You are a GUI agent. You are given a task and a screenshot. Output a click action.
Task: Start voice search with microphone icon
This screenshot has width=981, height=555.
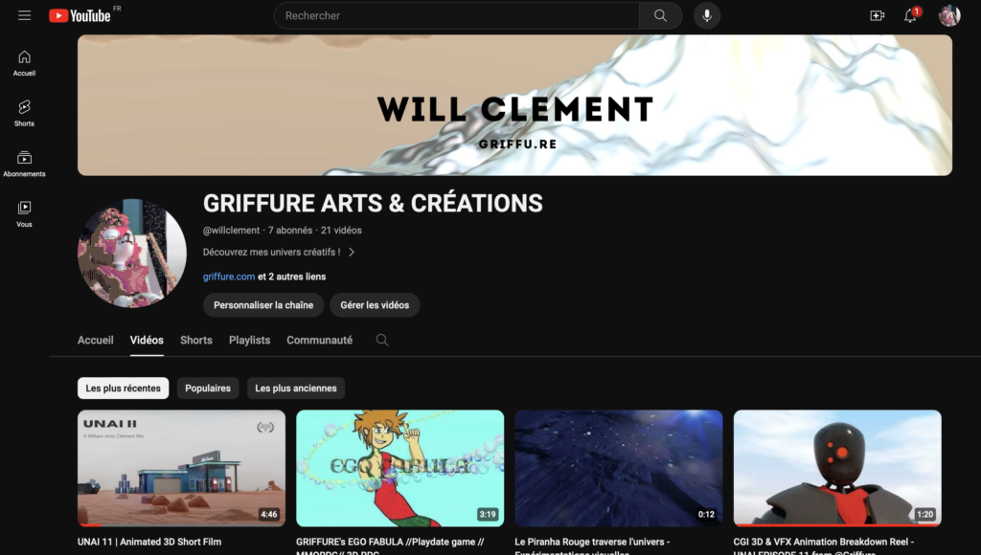pos(707,15)
